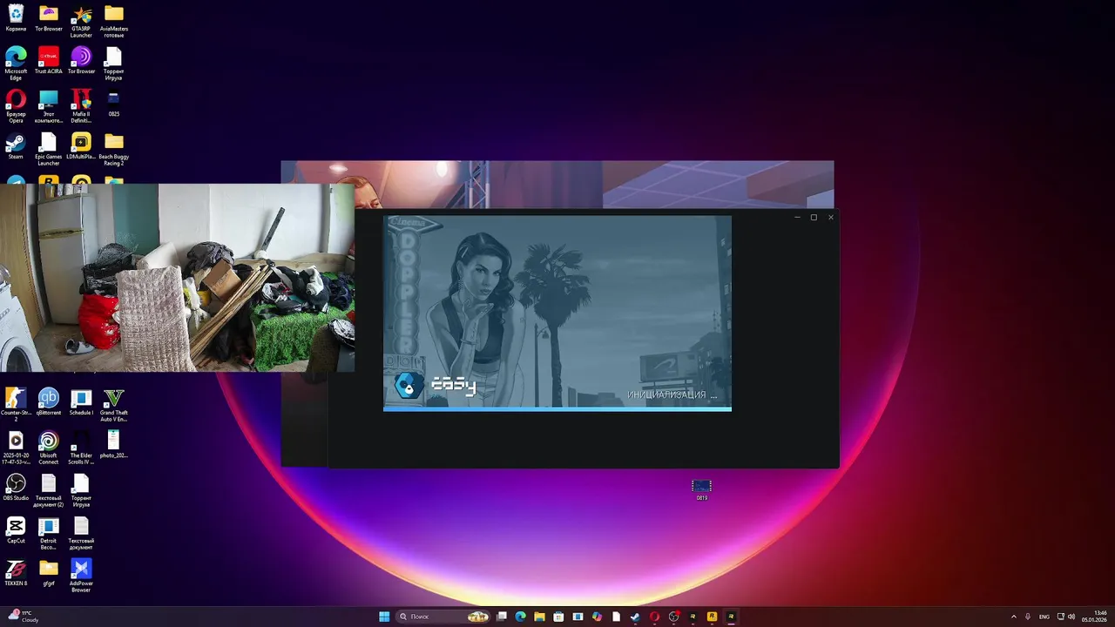This screenshot has height=627, width=1115.
Task: Select the OBS Studio shortcut
Action: click(x=16, y=487)
